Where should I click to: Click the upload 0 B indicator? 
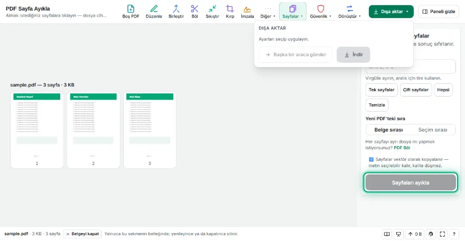415,234
